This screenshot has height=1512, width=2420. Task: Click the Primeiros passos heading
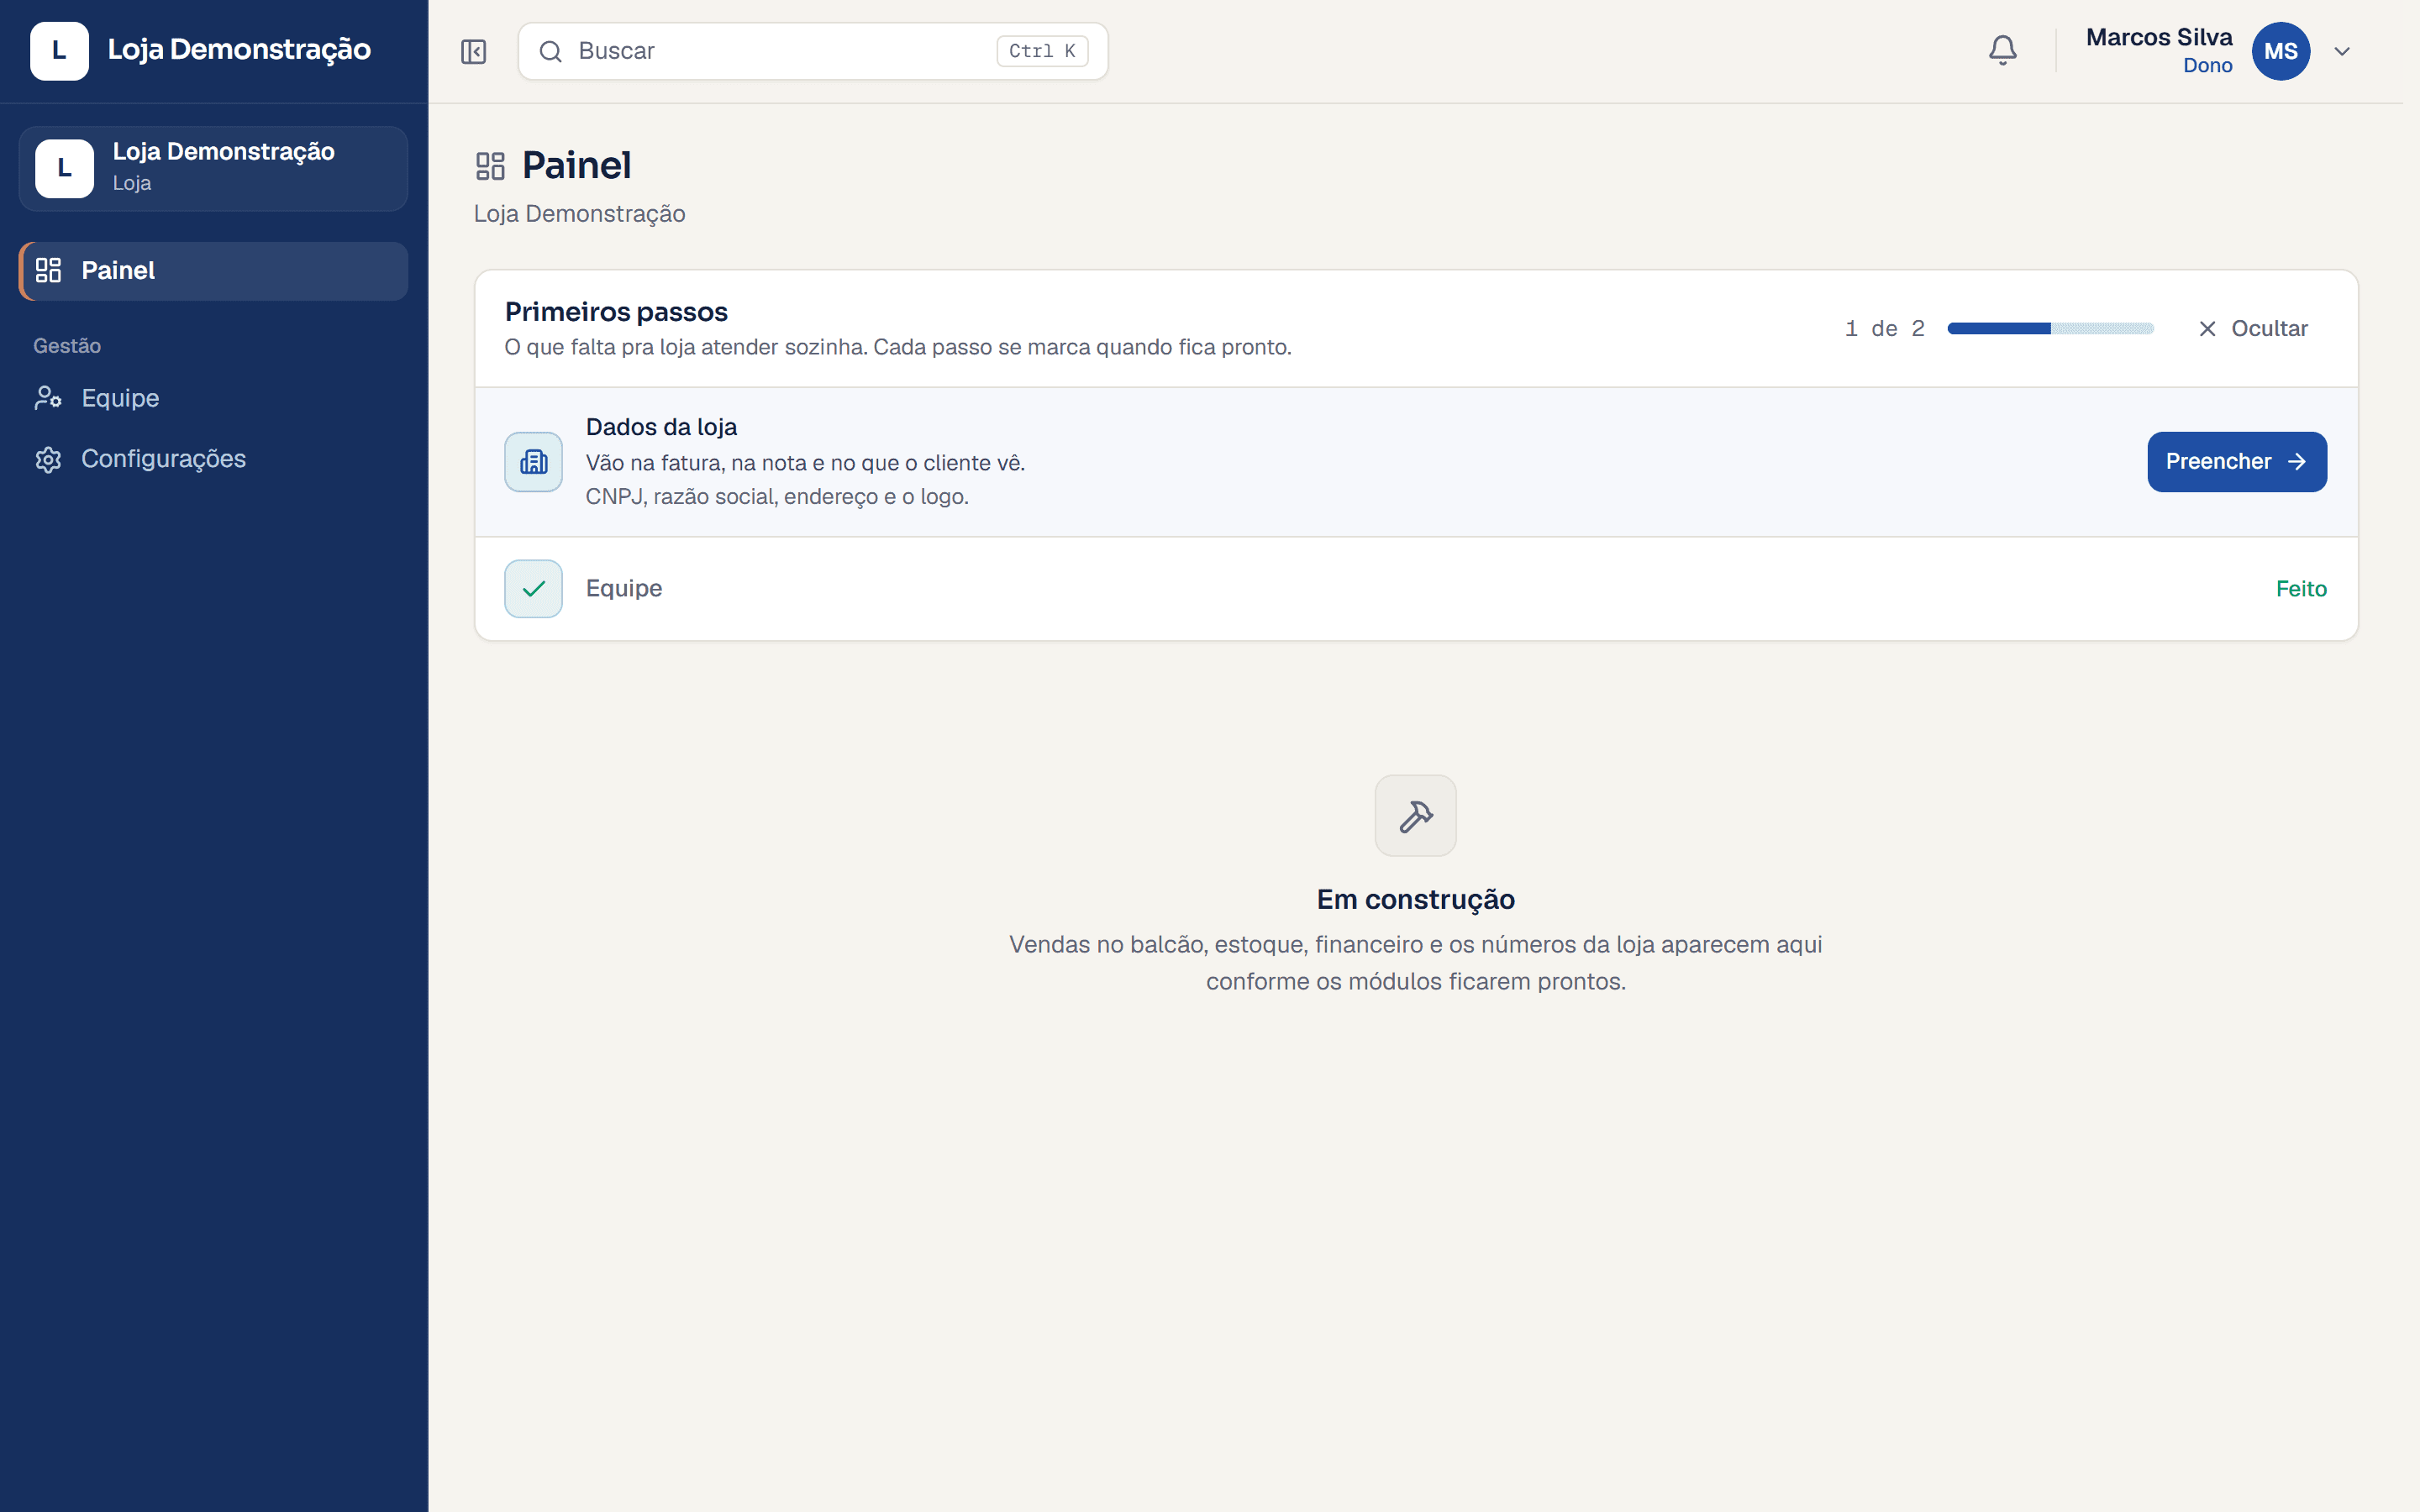point(616,312)
